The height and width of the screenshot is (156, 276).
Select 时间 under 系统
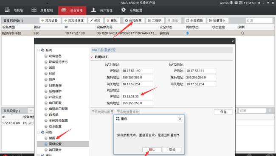pyautogui.click(x=52, y=74)
